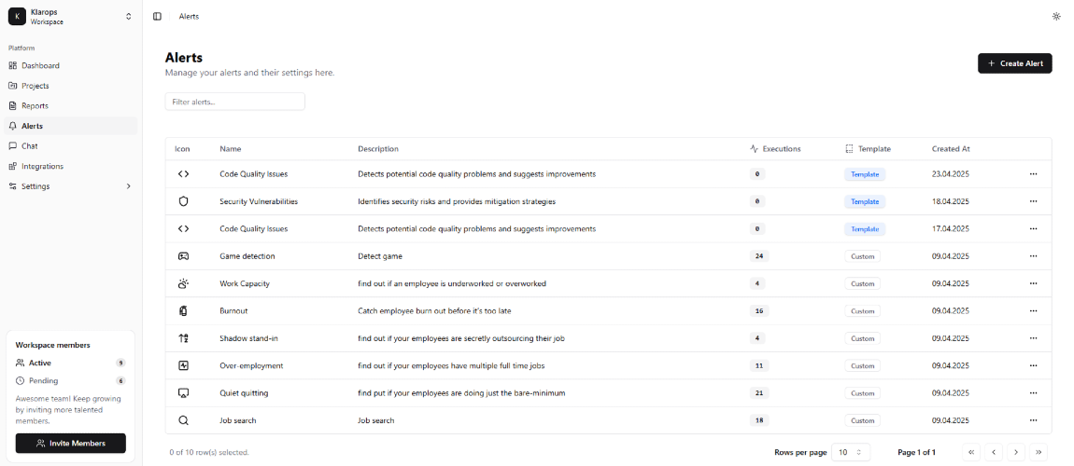
Task: Click the gamepad icon for Game detection
Action: pyautogui.click(x=183, y=256)
